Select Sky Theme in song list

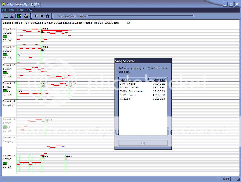[x=128, y=84]
